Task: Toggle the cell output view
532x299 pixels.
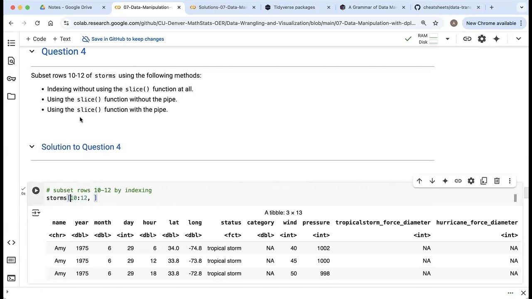Action: 36,213
